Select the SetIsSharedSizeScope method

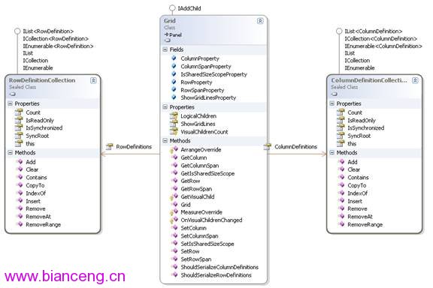(x=207, y=244)
